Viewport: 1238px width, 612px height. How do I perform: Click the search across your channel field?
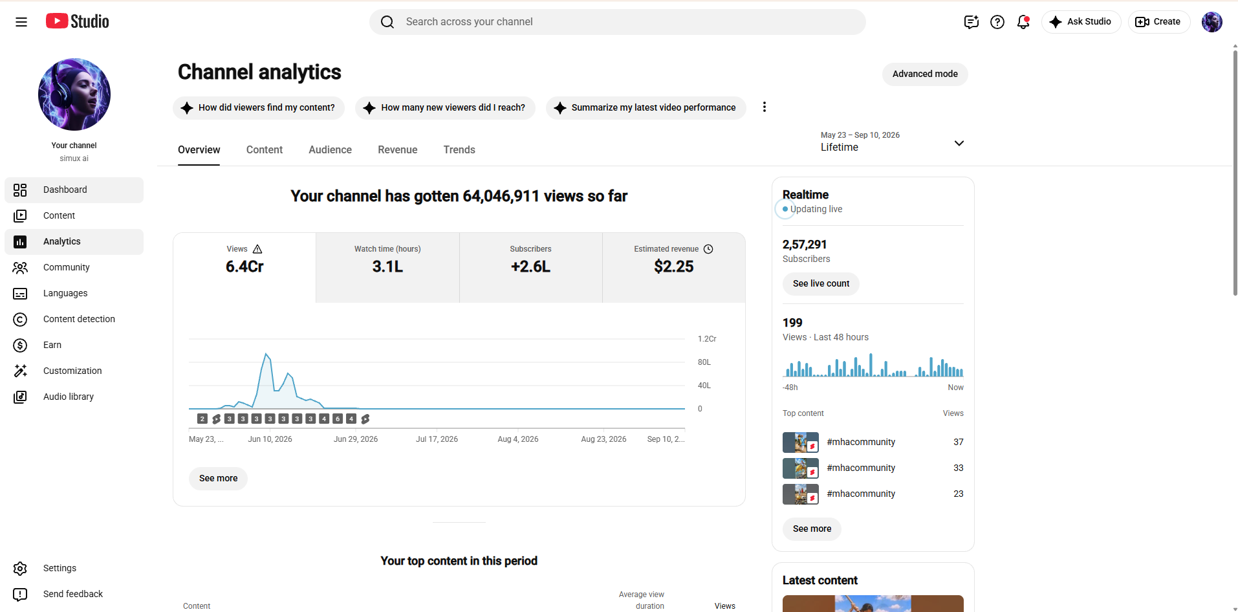pos(618,22)
